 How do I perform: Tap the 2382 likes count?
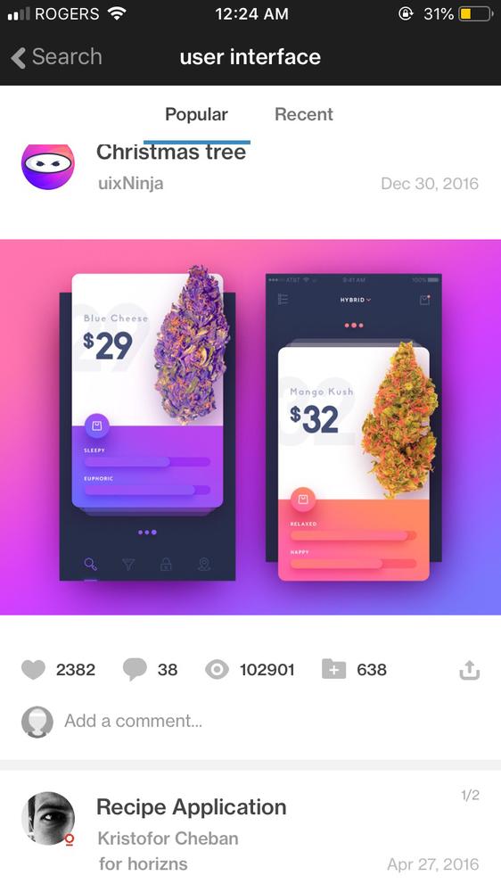click(75, 670)
